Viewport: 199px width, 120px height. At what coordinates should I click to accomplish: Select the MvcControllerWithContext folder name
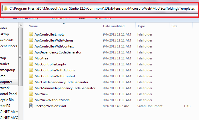tap(55, 76)
